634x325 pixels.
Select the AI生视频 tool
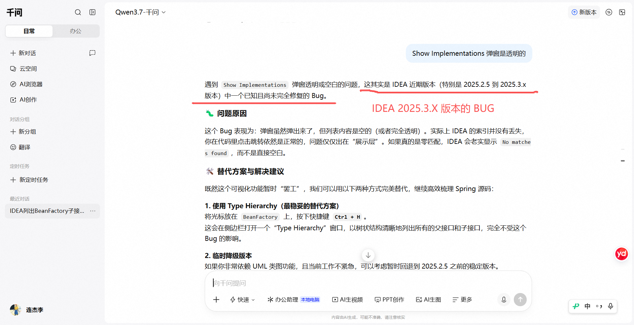[x=347, y=300]
